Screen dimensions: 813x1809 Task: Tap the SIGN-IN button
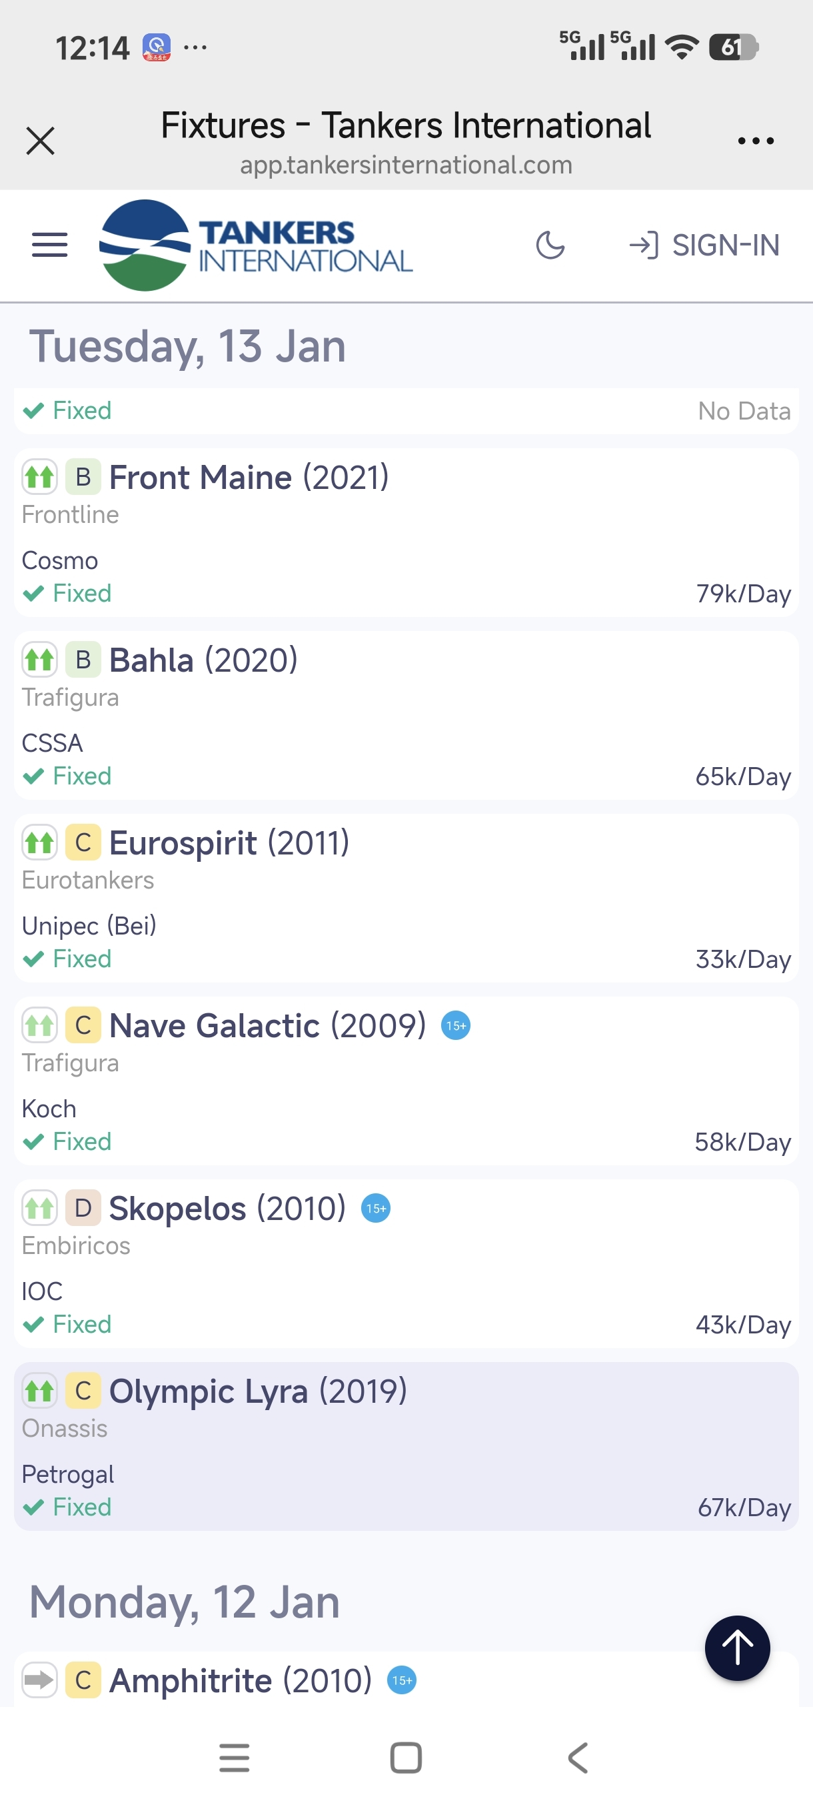tap(704, 245)
